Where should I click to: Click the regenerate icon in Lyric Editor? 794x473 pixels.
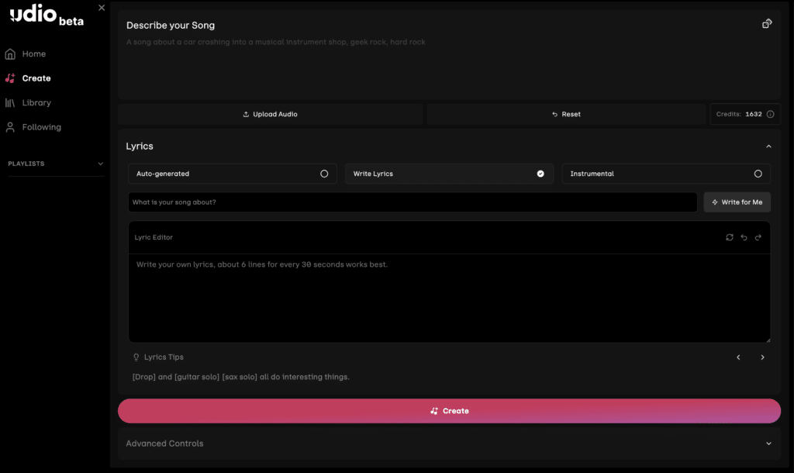[730, 237]
